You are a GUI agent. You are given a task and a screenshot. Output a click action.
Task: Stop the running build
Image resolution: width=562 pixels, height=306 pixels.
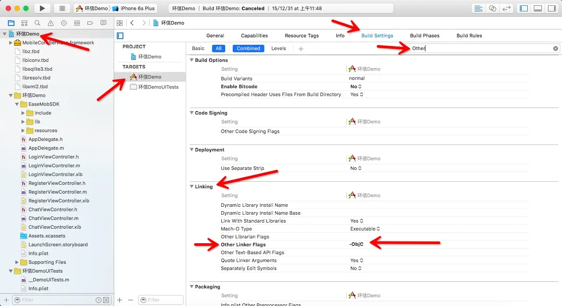coord(62,8)
